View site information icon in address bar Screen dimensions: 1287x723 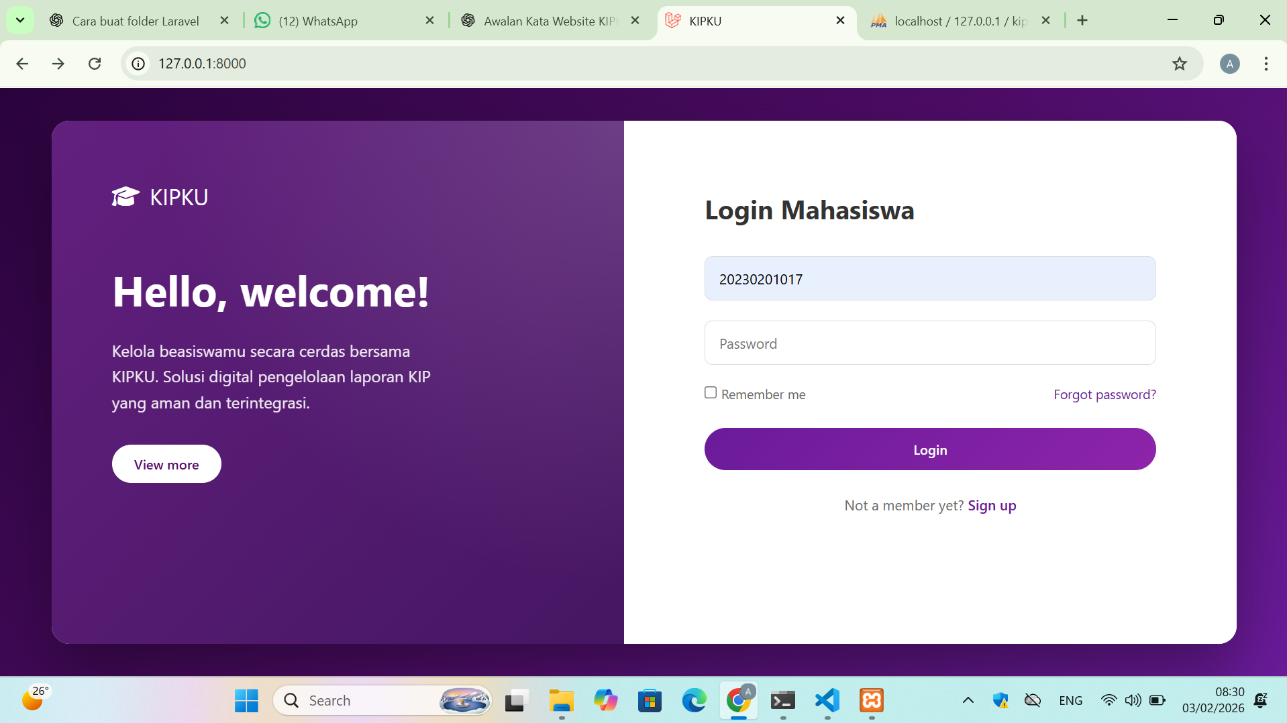[138, 64]
